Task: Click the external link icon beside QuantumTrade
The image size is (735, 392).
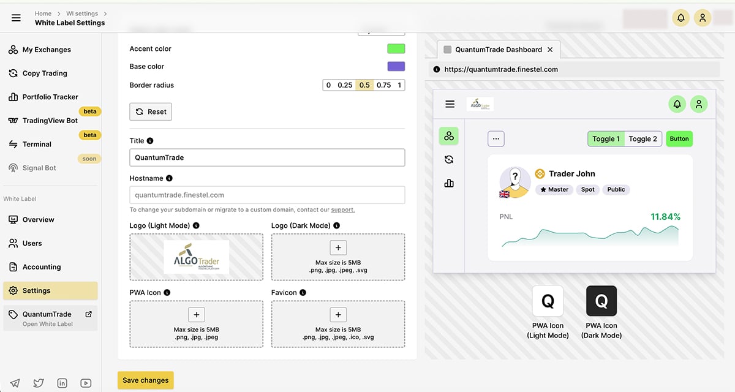Action: click(88, 314)
